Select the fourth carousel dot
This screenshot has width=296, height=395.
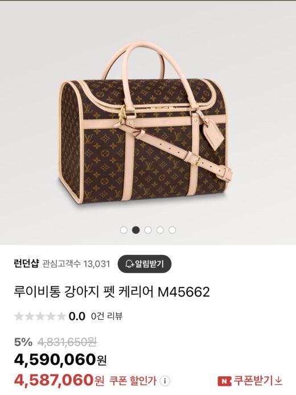coord(160,230)
